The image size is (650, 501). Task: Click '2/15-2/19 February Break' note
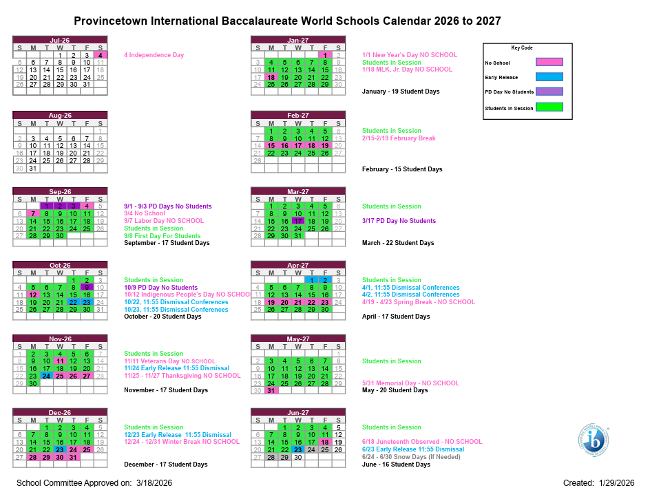coord(399,138)
